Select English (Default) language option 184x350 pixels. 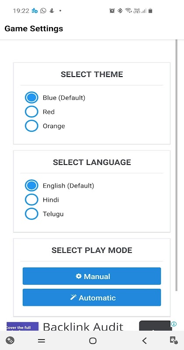coord(32,185)
